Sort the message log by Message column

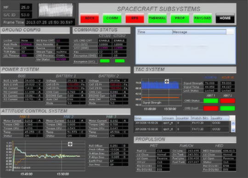click(x=199, y=32)
